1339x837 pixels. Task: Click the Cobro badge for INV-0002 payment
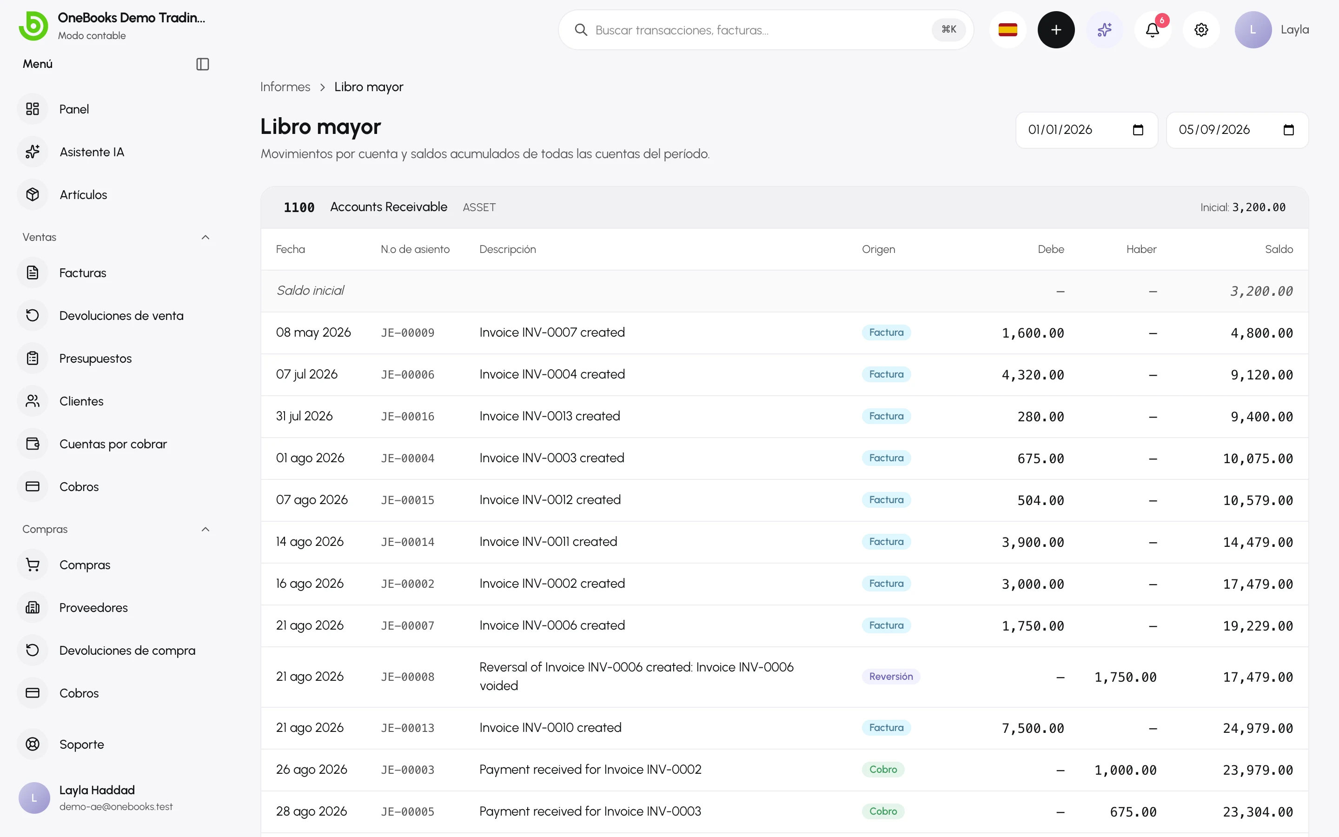pos(883,770)
